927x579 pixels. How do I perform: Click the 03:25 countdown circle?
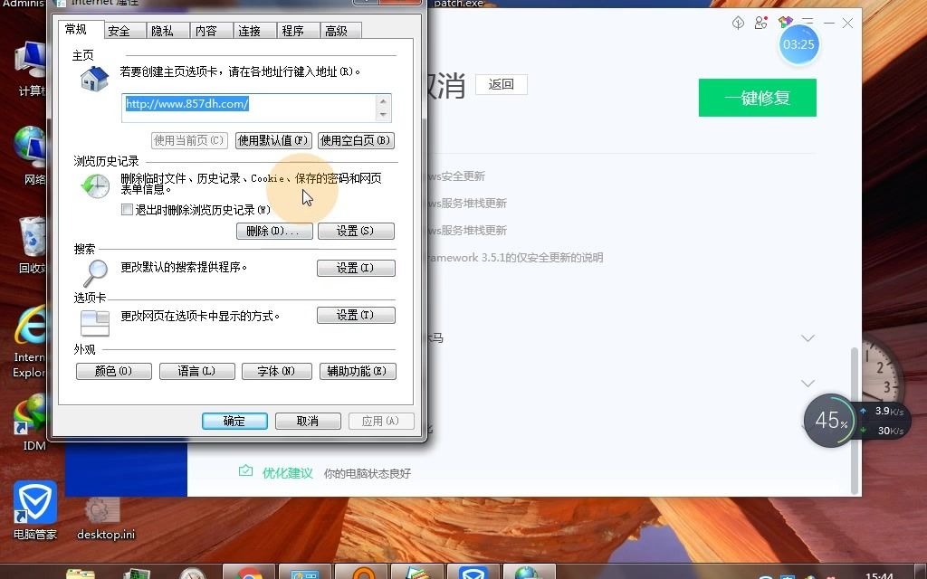[x=799, y=43]
